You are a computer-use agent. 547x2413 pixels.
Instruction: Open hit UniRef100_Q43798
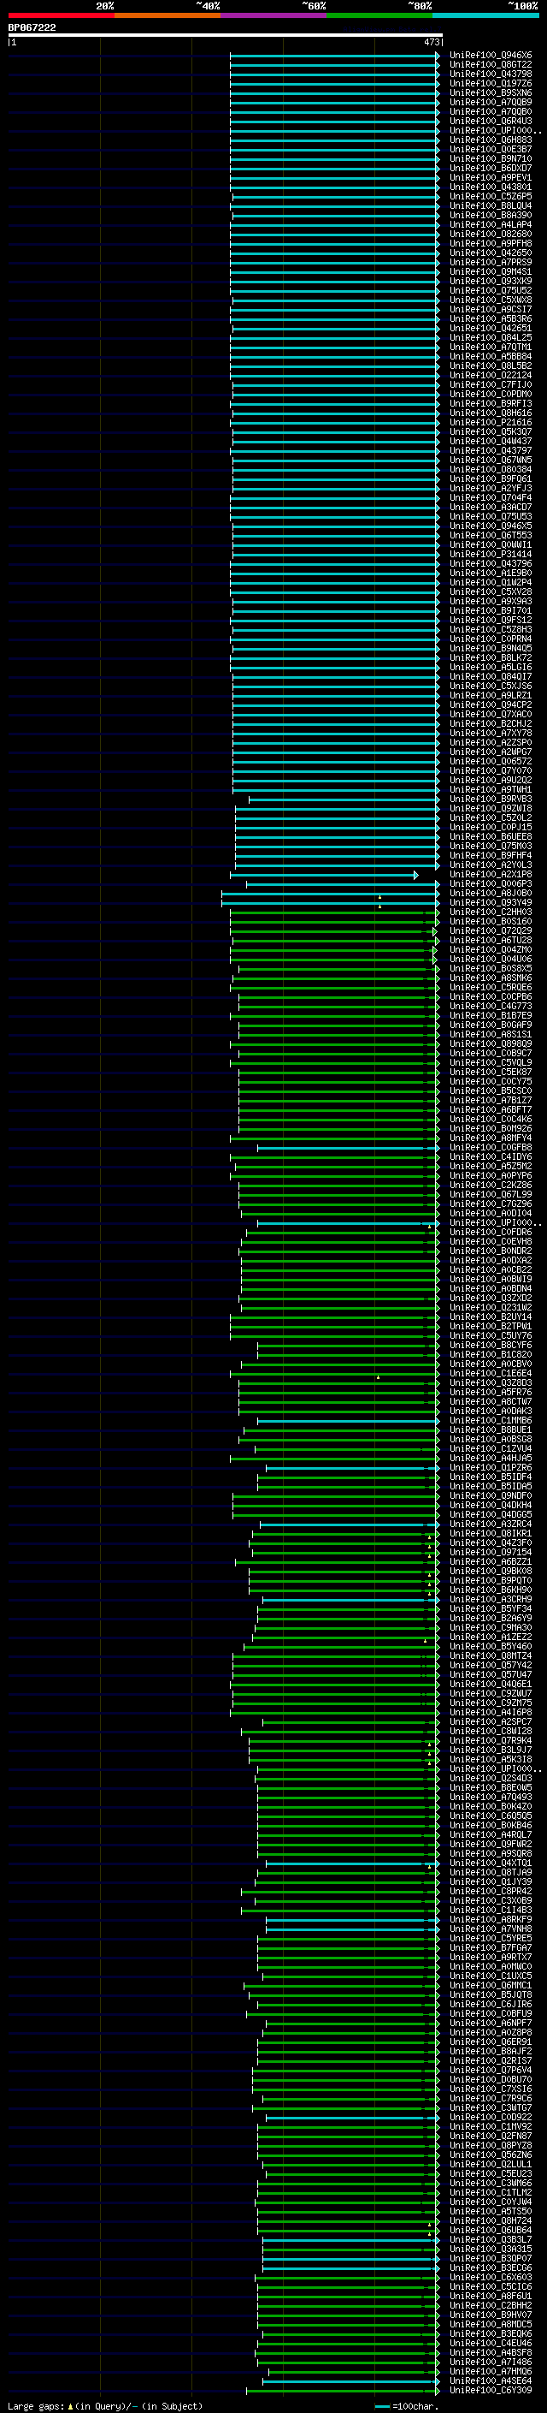pyautogui.click(x=491, y=74)
